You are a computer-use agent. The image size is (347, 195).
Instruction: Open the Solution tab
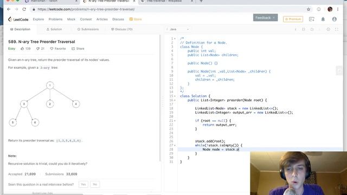(x=54, y=29)
